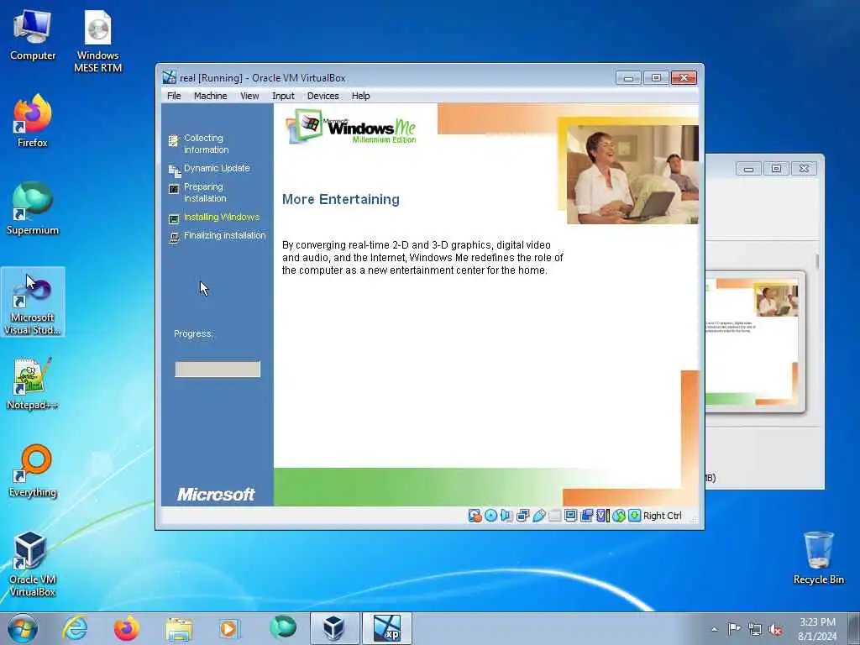Select the Windows MESE RTM disc file
This screenshot has height=645, width=860.
pyautogui.click(x=97, y=42)
